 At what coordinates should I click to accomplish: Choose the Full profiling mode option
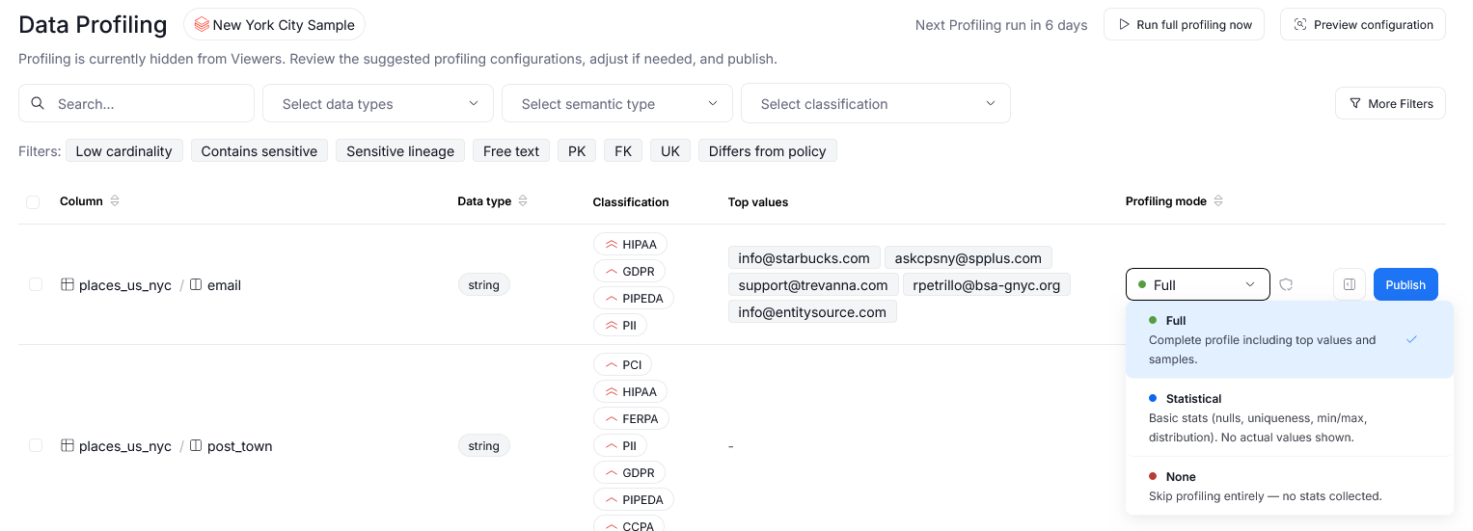(1290, 339)
